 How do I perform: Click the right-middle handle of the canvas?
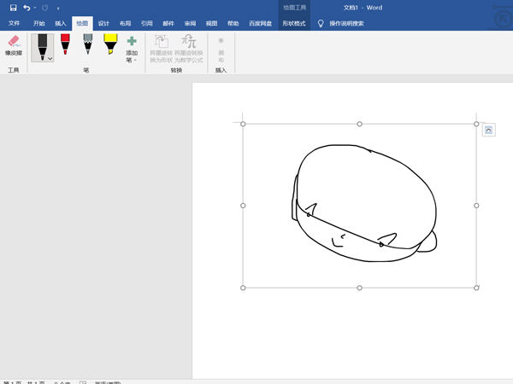point(476,206)
